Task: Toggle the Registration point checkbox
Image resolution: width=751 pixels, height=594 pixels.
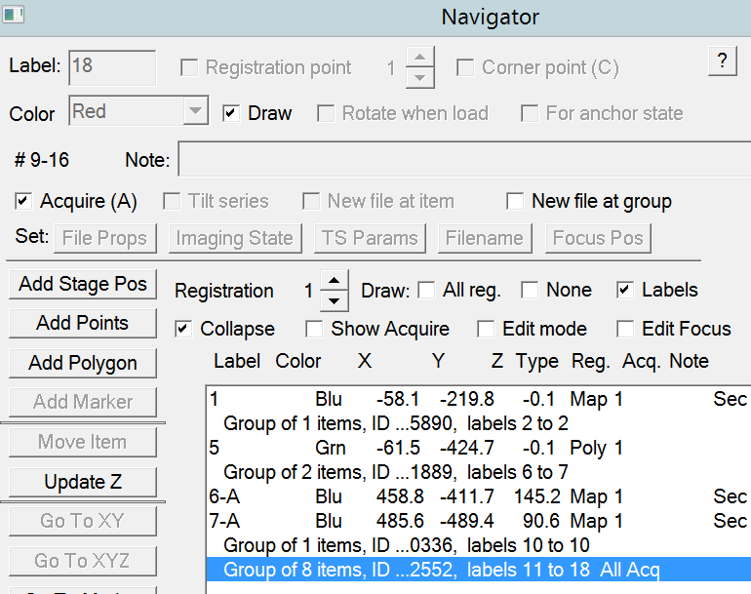Action: (189, 67)
